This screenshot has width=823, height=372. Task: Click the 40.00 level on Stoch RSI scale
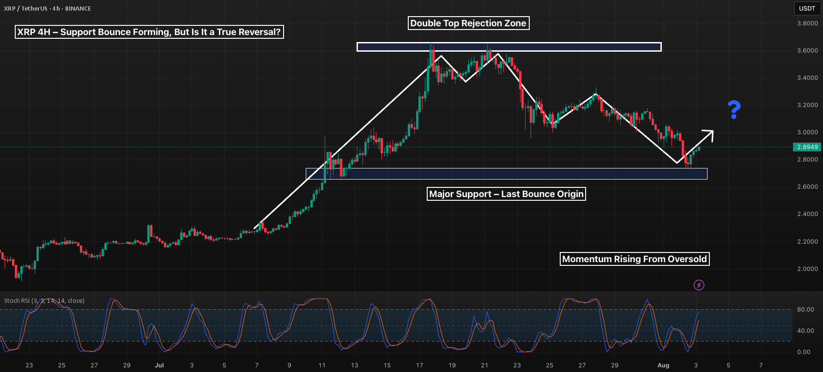(805, 330)
